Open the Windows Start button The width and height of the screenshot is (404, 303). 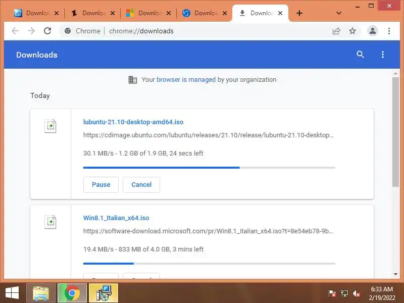[x=12, y=293]
